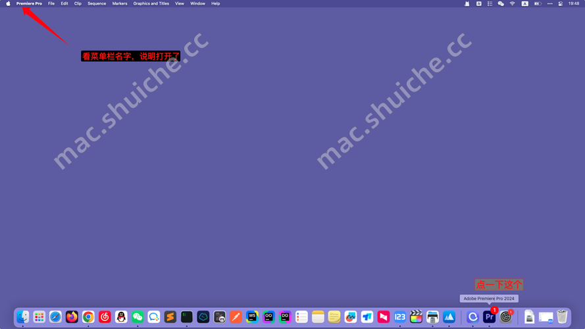585x329 pixels.
Task: Launch Sublime Text from the dock
Action: tap(170, 316)
